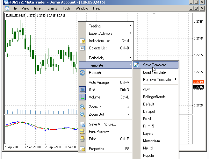Select Indicators List entry
The width and height of the screenshot is (209, 159).
click(x=105, y=41)
